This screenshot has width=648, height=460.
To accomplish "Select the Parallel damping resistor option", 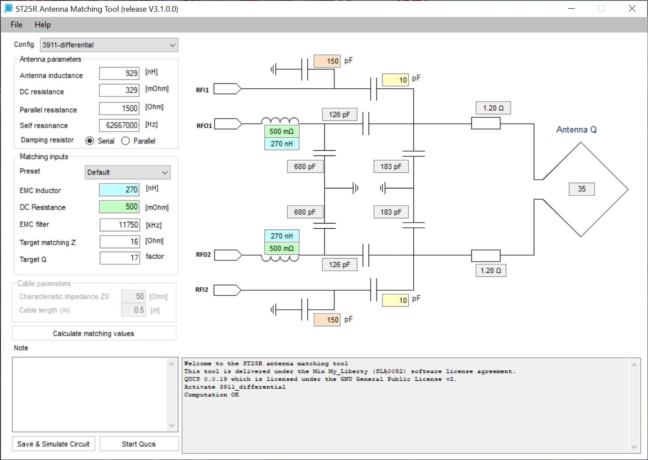I will pyautogui.click(x=138, y=141).
